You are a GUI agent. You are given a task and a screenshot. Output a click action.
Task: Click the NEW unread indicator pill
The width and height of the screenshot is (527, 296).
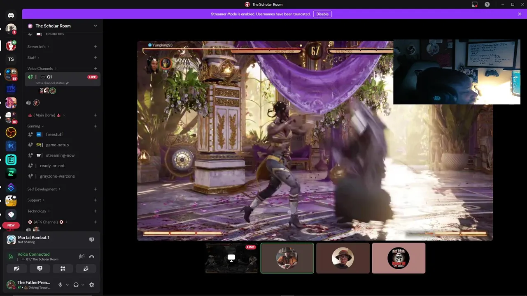point(11,225)
